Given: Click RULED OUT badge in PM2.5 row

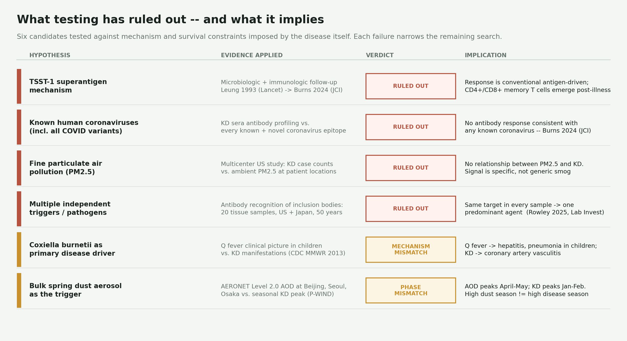Looking at the screenshot, I should [410, 168].
